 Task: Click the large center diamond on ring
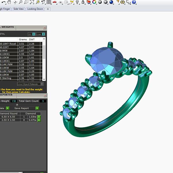pos(106,61)
